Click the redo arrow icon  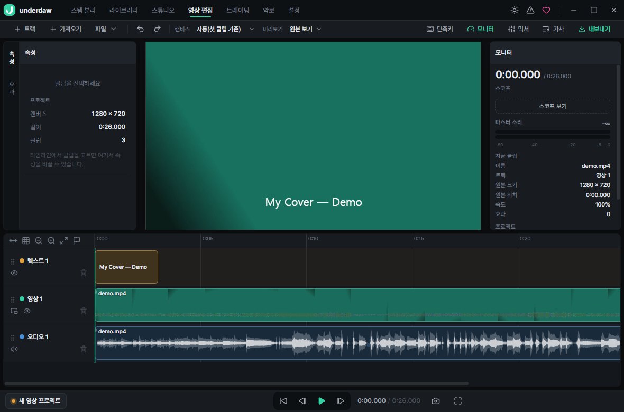[157, 29]
